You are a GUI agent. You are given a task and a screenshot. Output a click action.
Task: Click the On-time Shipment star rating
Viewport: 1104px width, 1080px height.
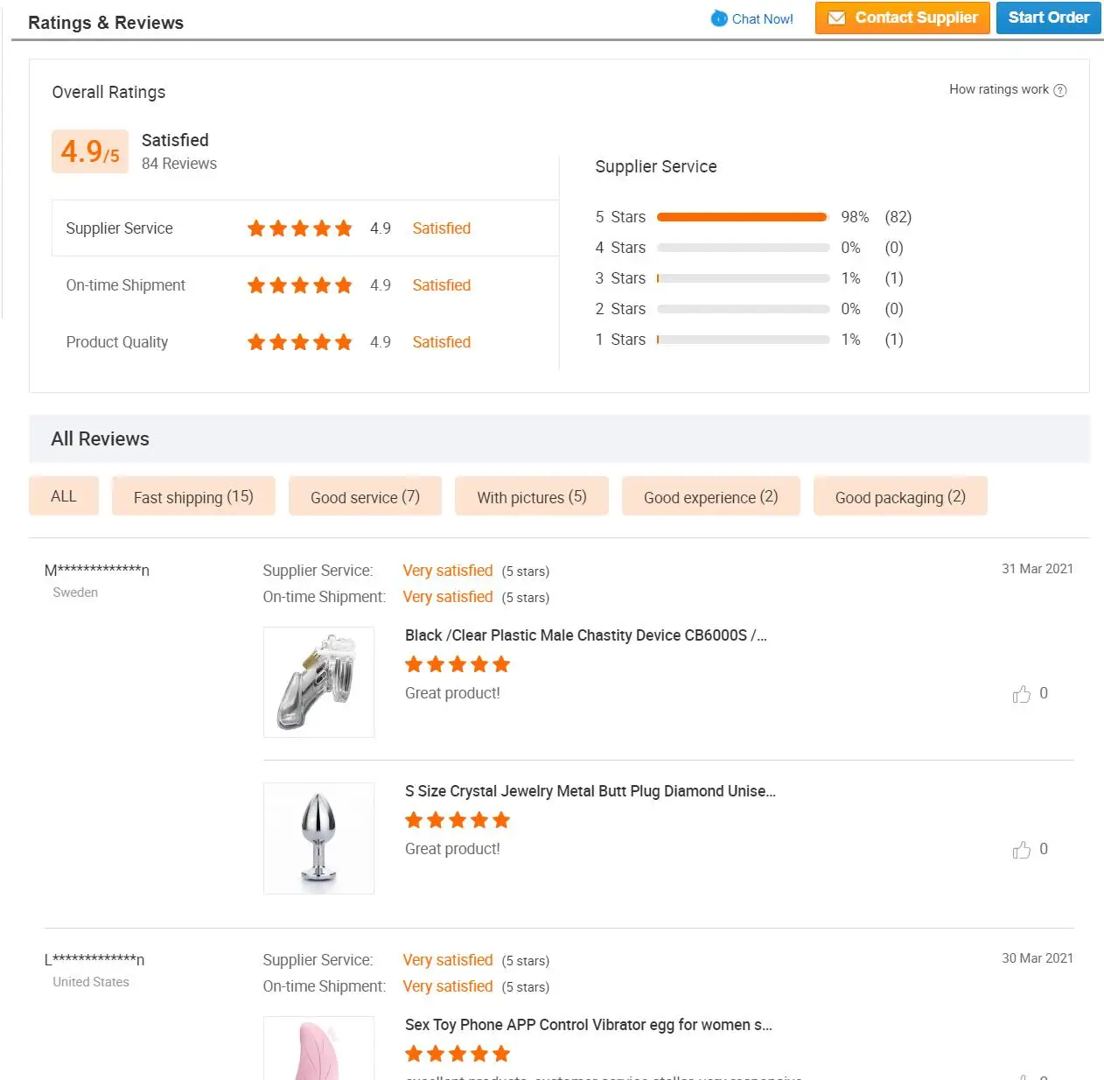click(x=299, y=285)
